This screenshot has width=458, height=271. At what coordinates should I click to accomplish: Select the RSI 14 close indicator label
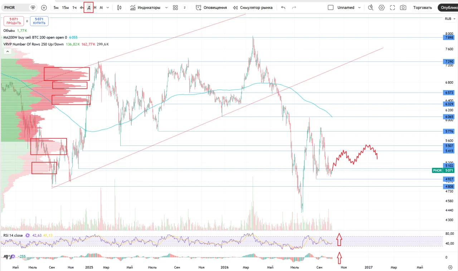(13, 235)
